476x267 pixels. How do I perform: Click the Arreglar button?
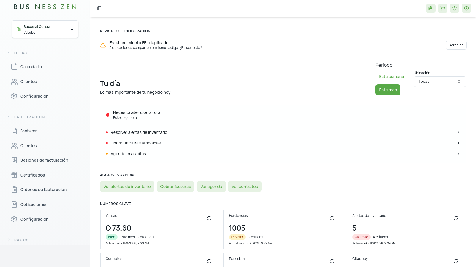point(456,45)
